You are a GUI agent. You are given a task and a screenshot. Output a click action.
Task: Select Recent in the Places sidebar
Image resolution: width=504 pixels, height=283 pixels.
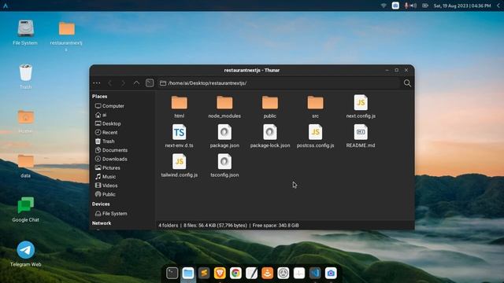pos(106,132)
